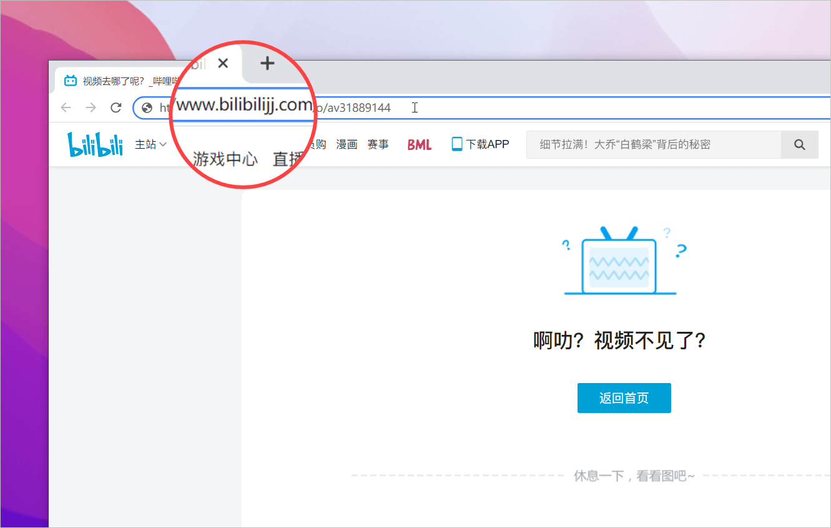Click the bilibili logo
The width and height of the screenshot is (831, 528).
[x=96, y=144]
